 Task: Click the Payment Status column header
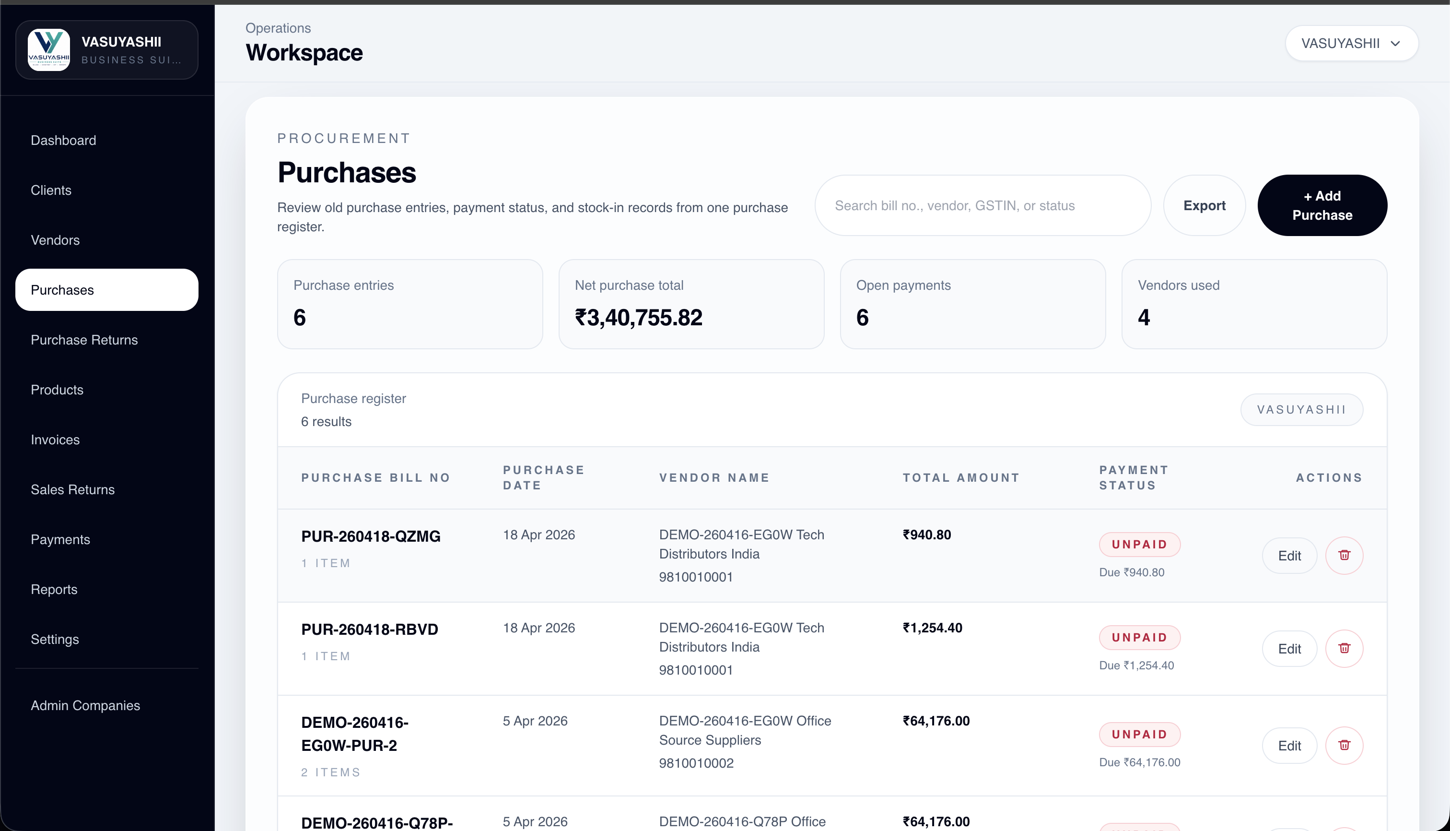(1134, 478)
